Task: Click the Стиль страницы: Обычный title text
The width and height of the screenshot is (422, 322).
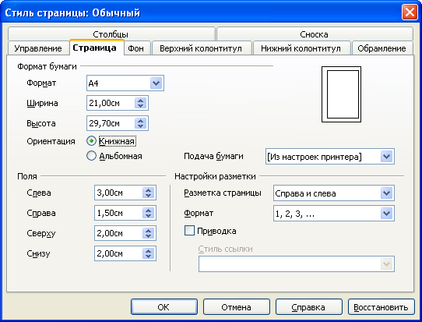Action: (x=72, y=12)
